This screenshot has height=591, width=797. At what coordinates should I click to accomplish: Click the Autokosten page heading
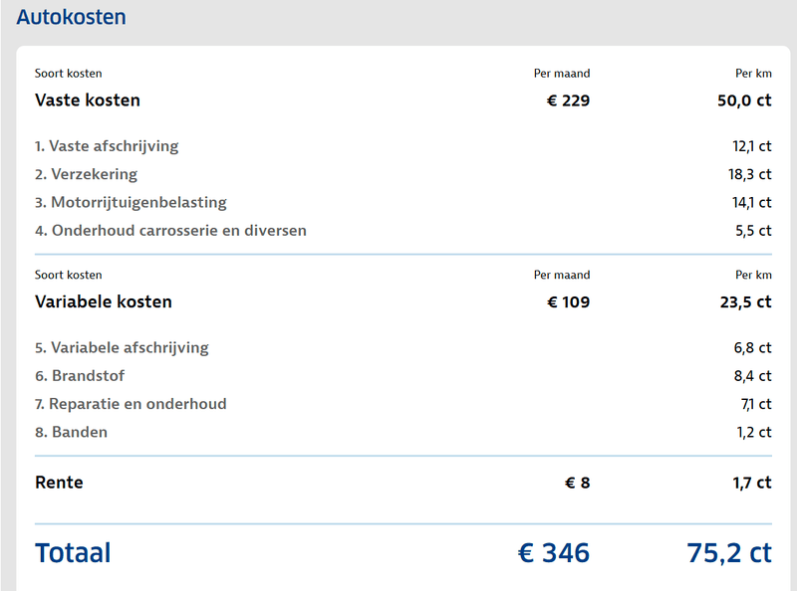tap(71, 18)
